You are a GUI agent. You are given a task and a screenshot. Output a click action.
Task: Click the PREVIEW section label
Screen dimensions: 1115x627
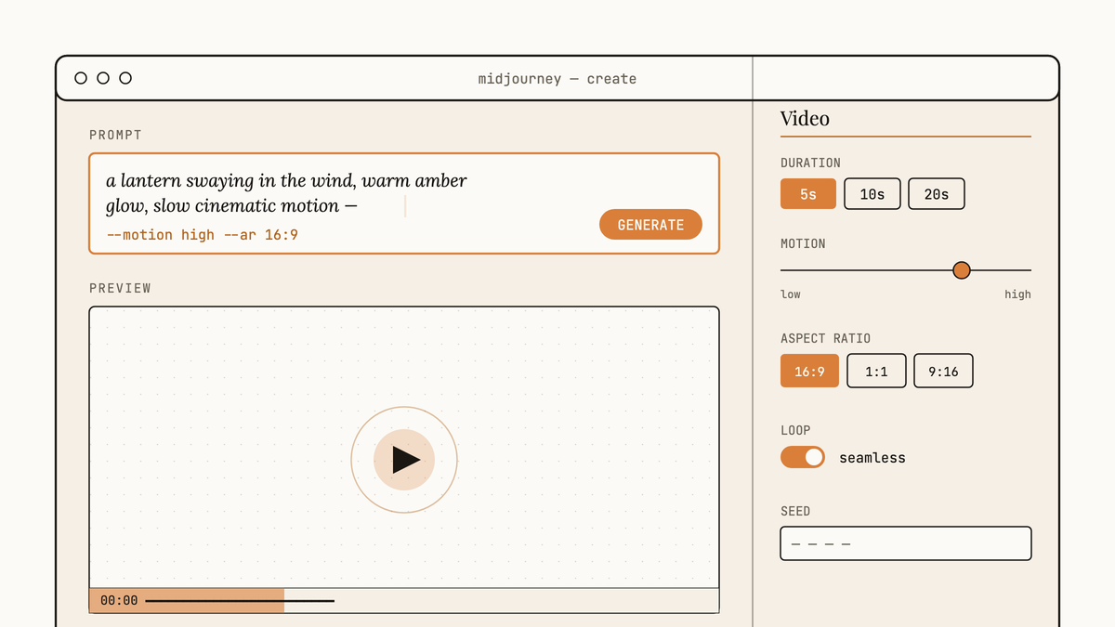pos(120,289)
